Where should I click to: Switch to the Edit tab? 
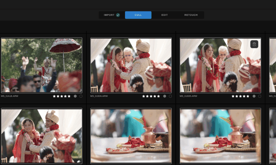pyautogui.click(x=164, y=15)
